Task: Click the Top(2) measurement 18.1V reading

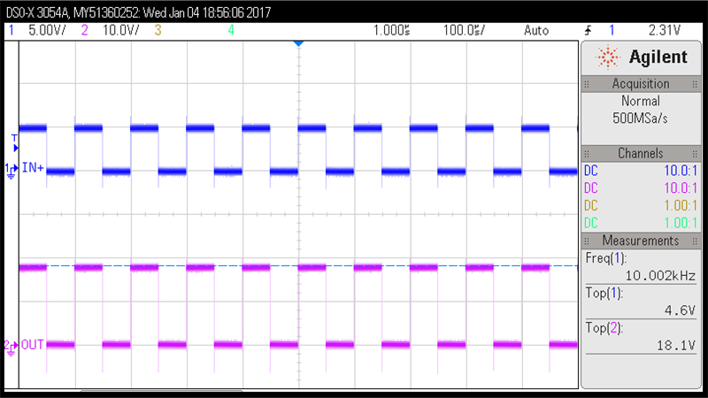Action: tap(679, 345)
